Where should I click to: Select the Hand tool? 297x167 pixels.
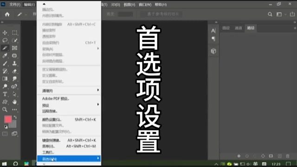[14, 102]
